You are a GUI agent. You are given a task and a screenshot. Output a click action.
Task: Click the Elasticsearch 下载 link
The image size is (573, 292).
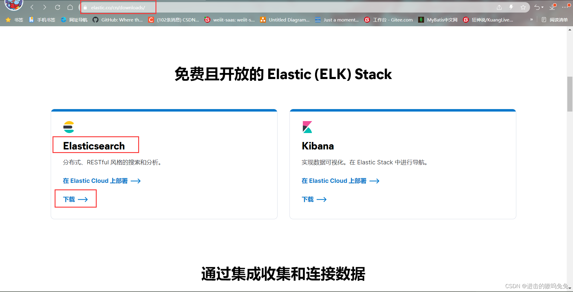tap(75, 199)
